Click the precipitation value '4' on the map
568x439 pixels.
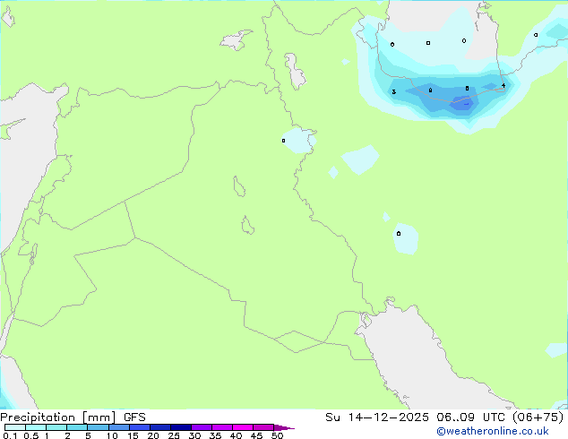pyautogui.click(x=503, y=86)
